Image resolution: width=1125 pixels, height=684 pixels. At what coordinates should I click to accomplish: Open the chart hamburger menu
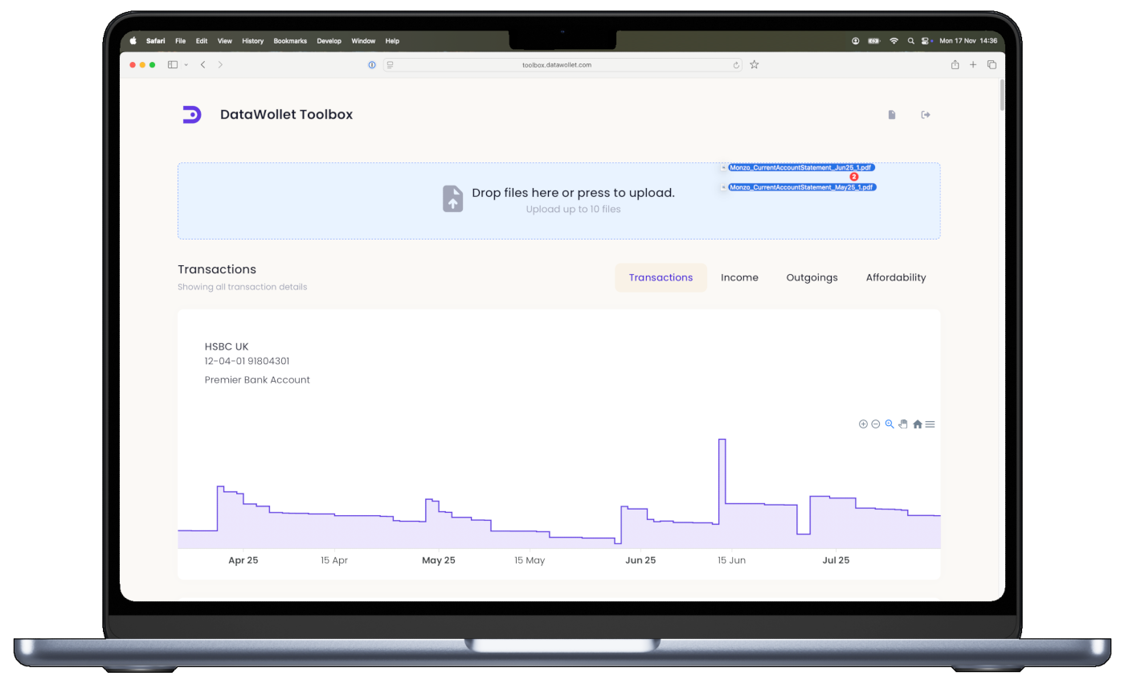[x=930, y=424]
